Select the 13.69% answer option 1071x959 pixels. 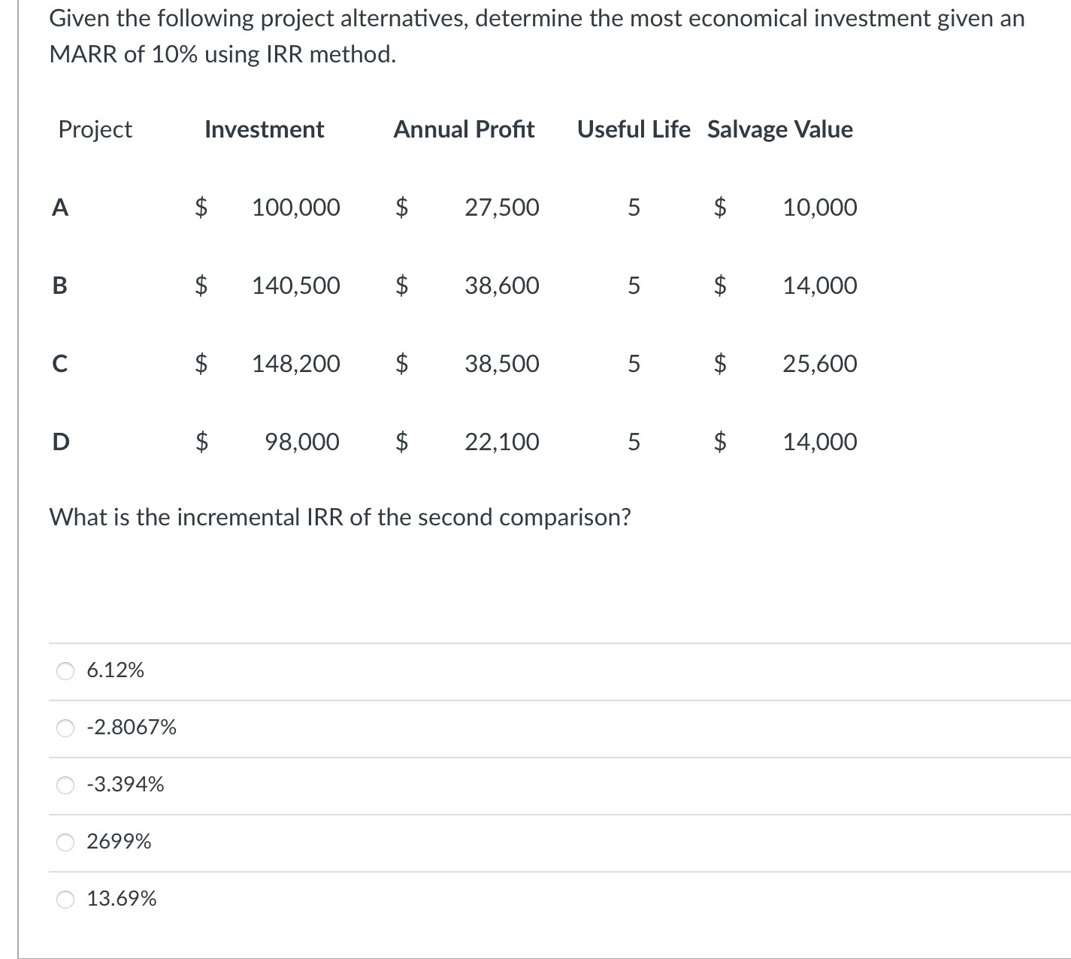click(66, 899)
